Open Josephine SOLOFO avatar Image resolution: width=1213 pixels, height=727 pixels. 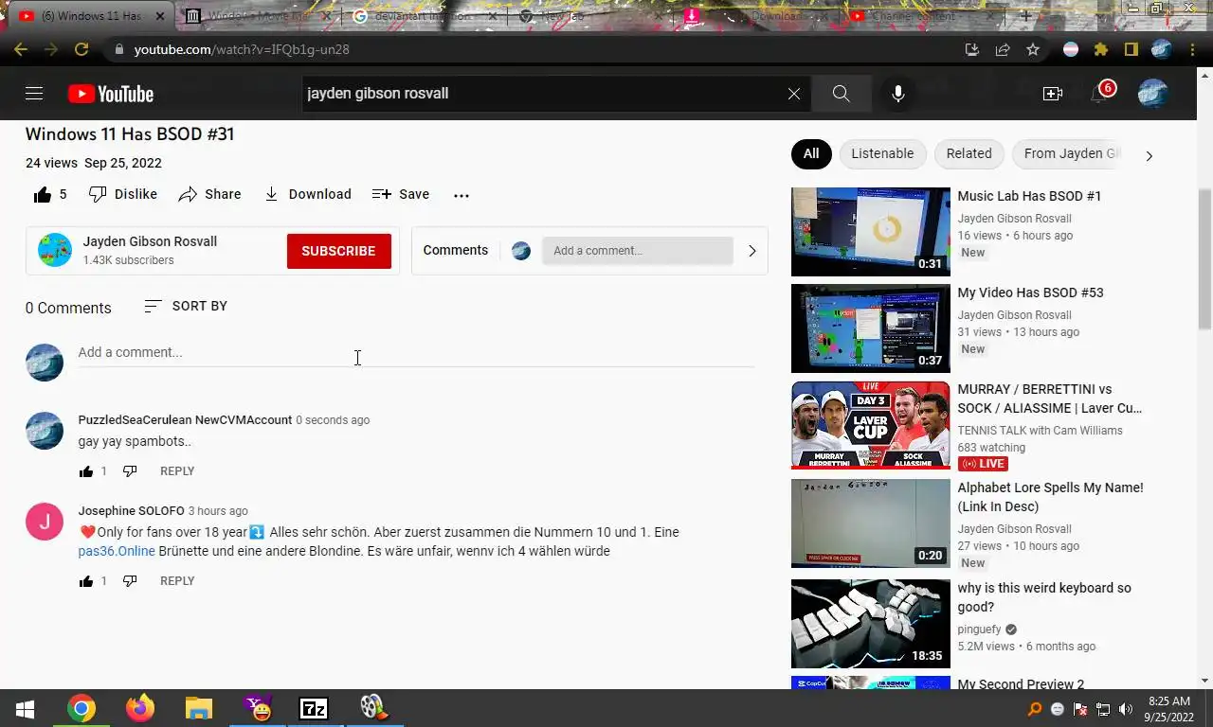pos(45,522)
